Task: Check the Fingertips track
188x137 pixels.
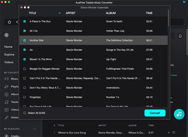Action: click(25, 97)
